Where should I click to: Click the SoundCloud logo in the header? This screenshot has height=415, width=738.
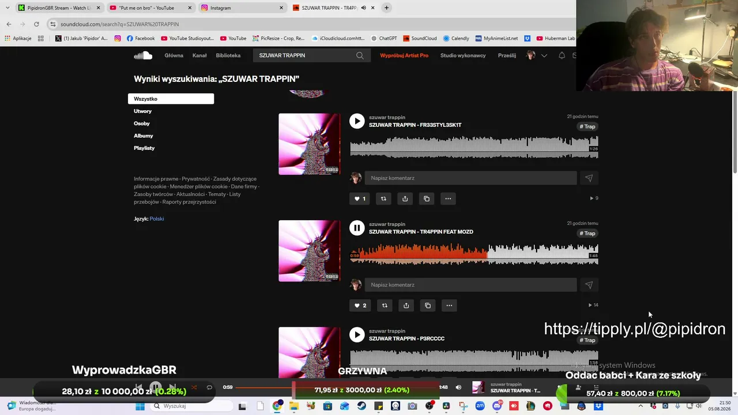pos(143,55)
